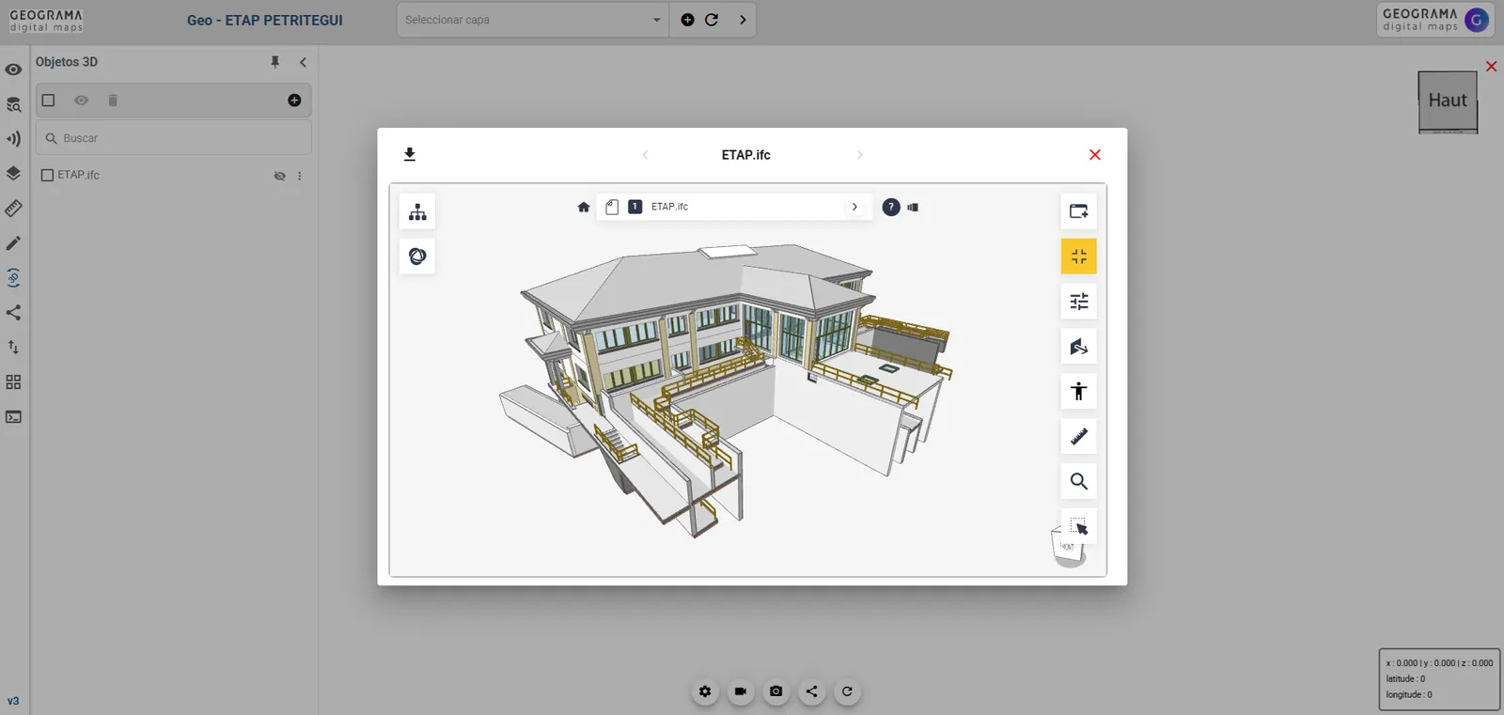The width and height of the screenshot is (1504, 715).
Task: Click the ETAP.ifc breadcrumb entry
Action: 669,207
